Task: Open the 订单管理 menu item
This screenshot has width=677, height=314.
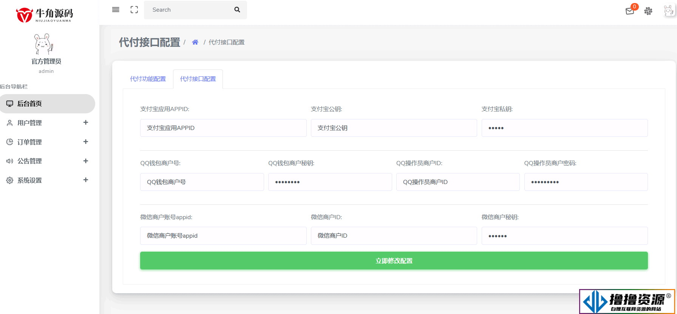Action: 47,142
